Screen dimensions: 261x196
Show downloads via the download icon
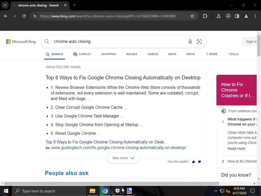(x=228, y=16)
